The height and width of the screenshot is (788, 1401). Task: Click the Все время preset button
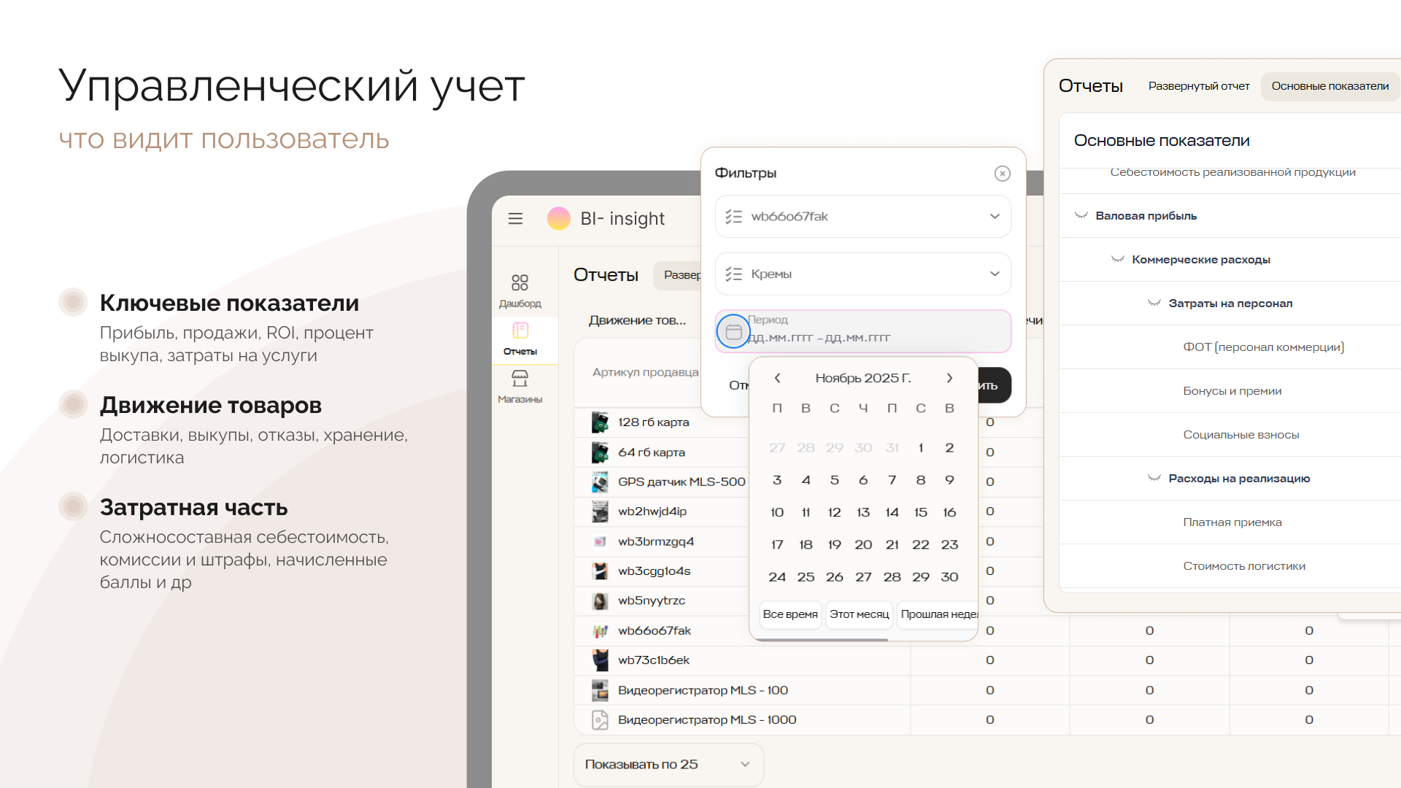[790, 614]
